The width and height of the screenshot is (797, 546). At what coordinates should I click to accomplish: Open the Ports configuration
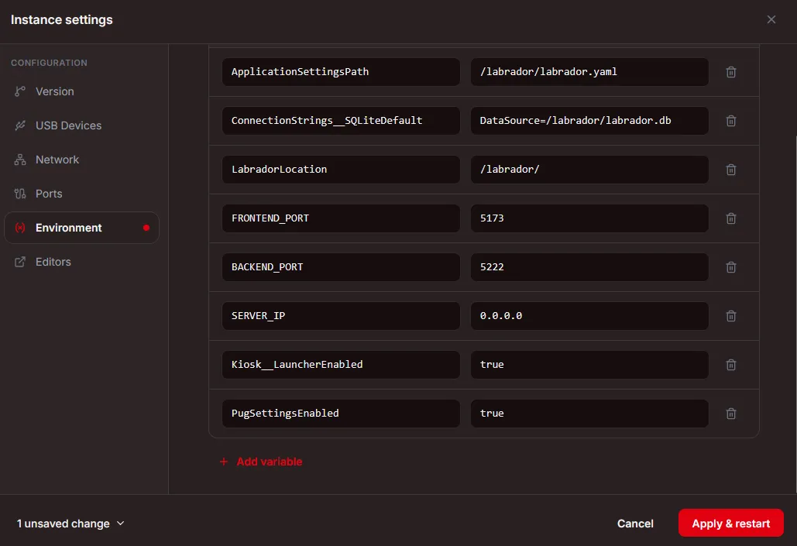pos(81,194)
